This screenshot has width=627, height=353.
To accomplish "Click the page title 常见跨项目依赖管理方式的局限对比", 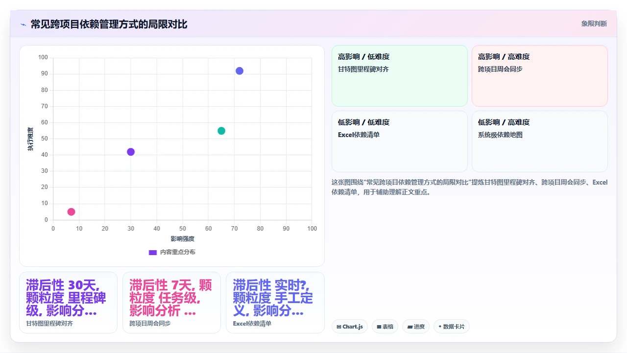I will point(109,24).
